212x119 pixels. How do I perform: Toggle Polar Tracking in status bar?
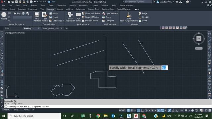pos(146,110)
